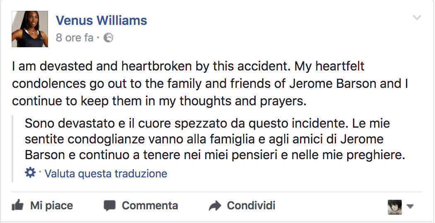The image size is (435, 223).
Task: Expand post options chevron at top right
Action: point(417,18)
